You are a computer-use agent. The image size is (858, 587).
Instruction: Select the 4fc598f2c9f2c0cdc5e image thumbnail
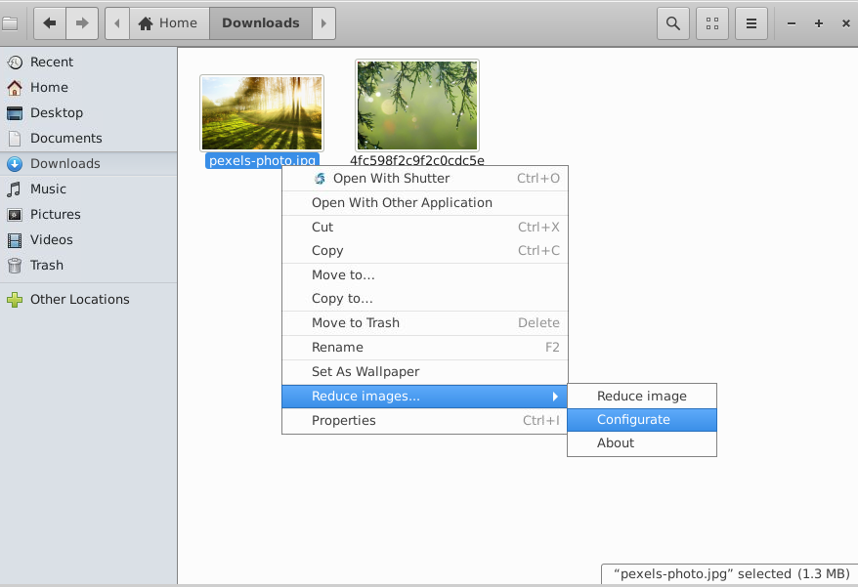point(417,105)
